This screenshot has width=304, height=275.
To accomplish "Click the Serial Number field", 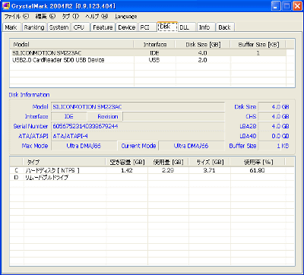I will click(138, 126).
